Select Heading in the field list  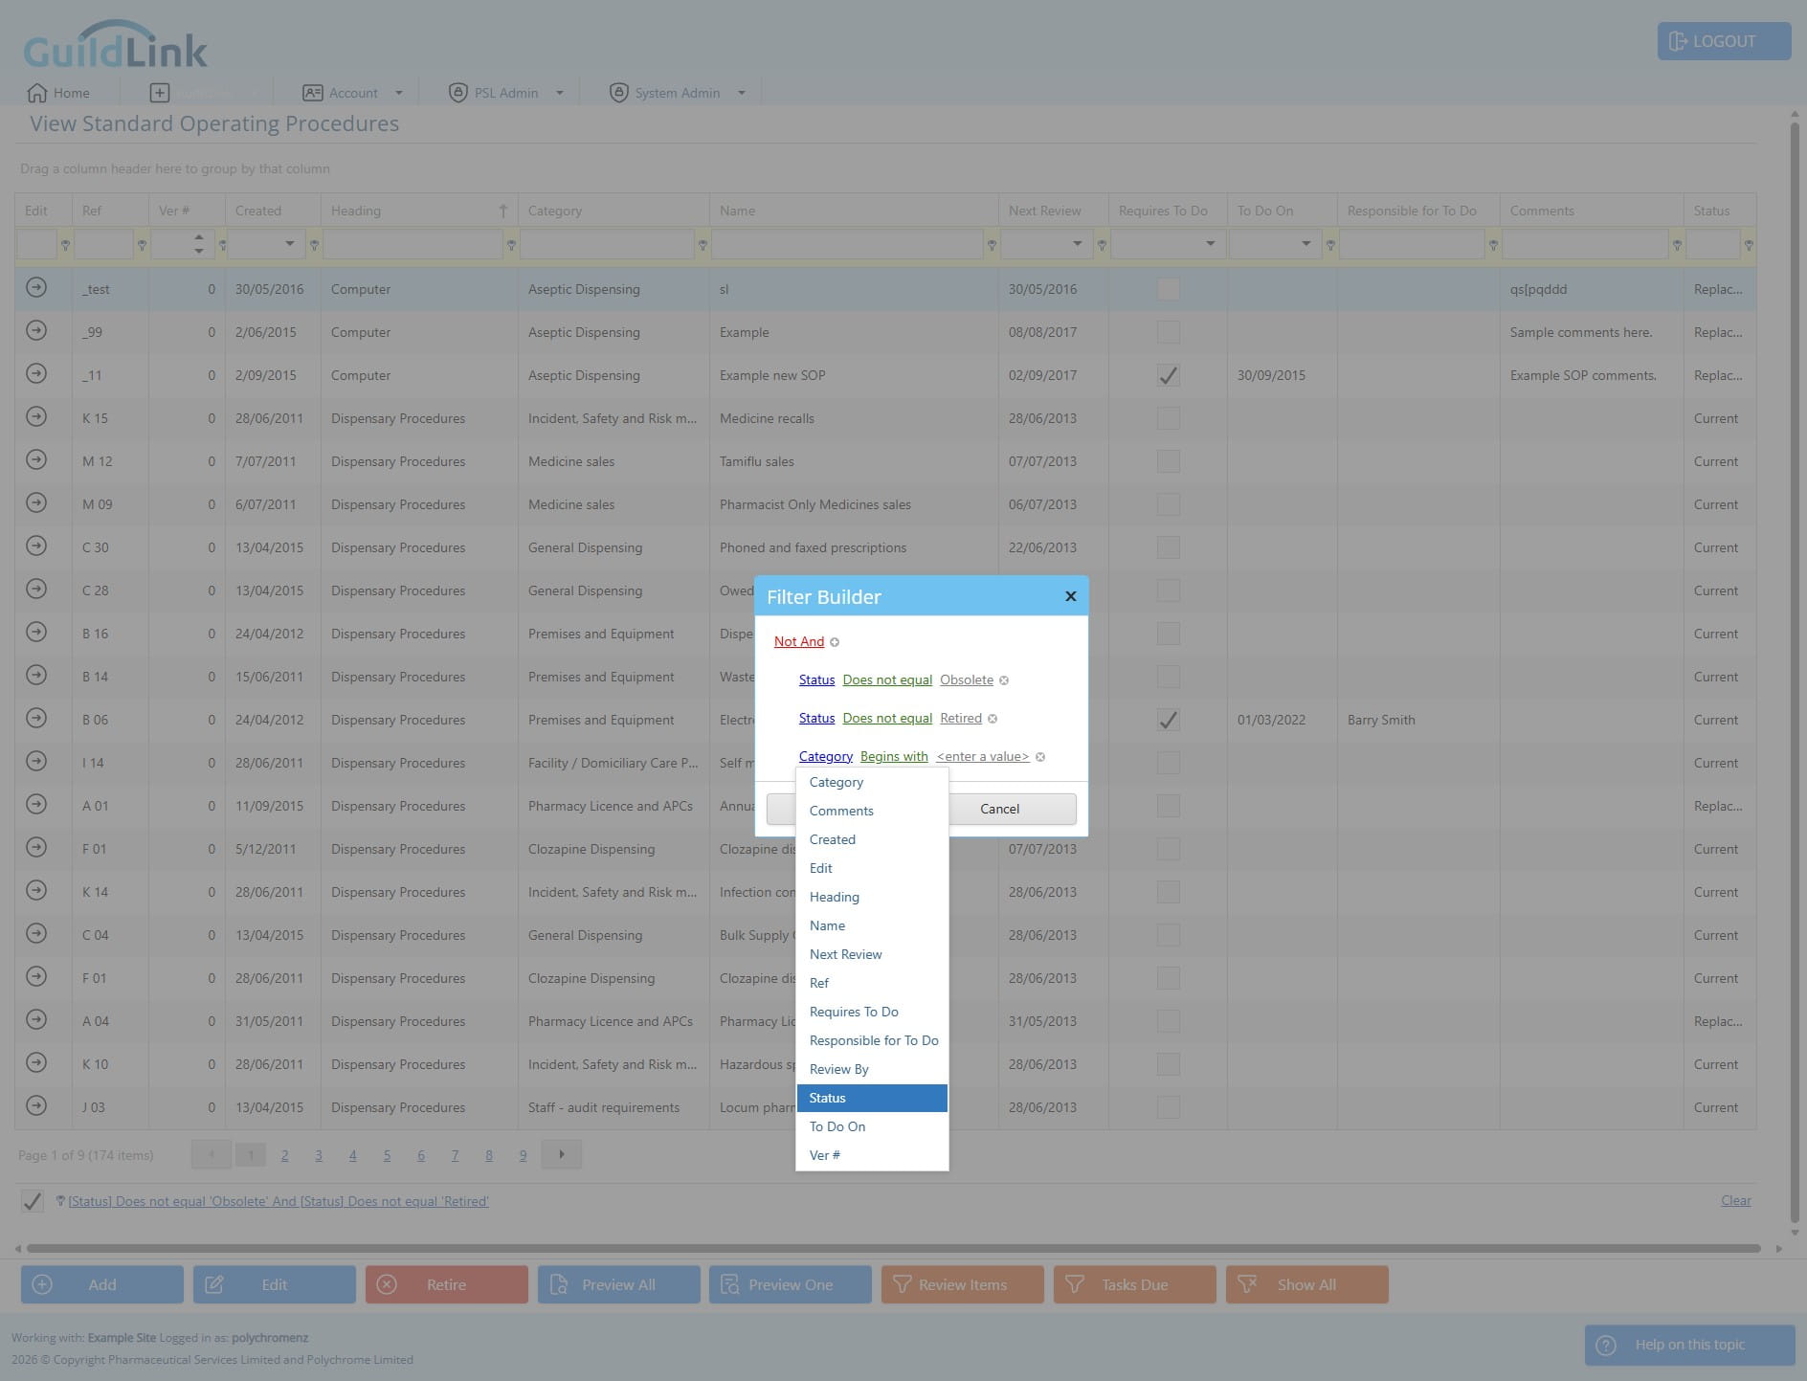872,897
